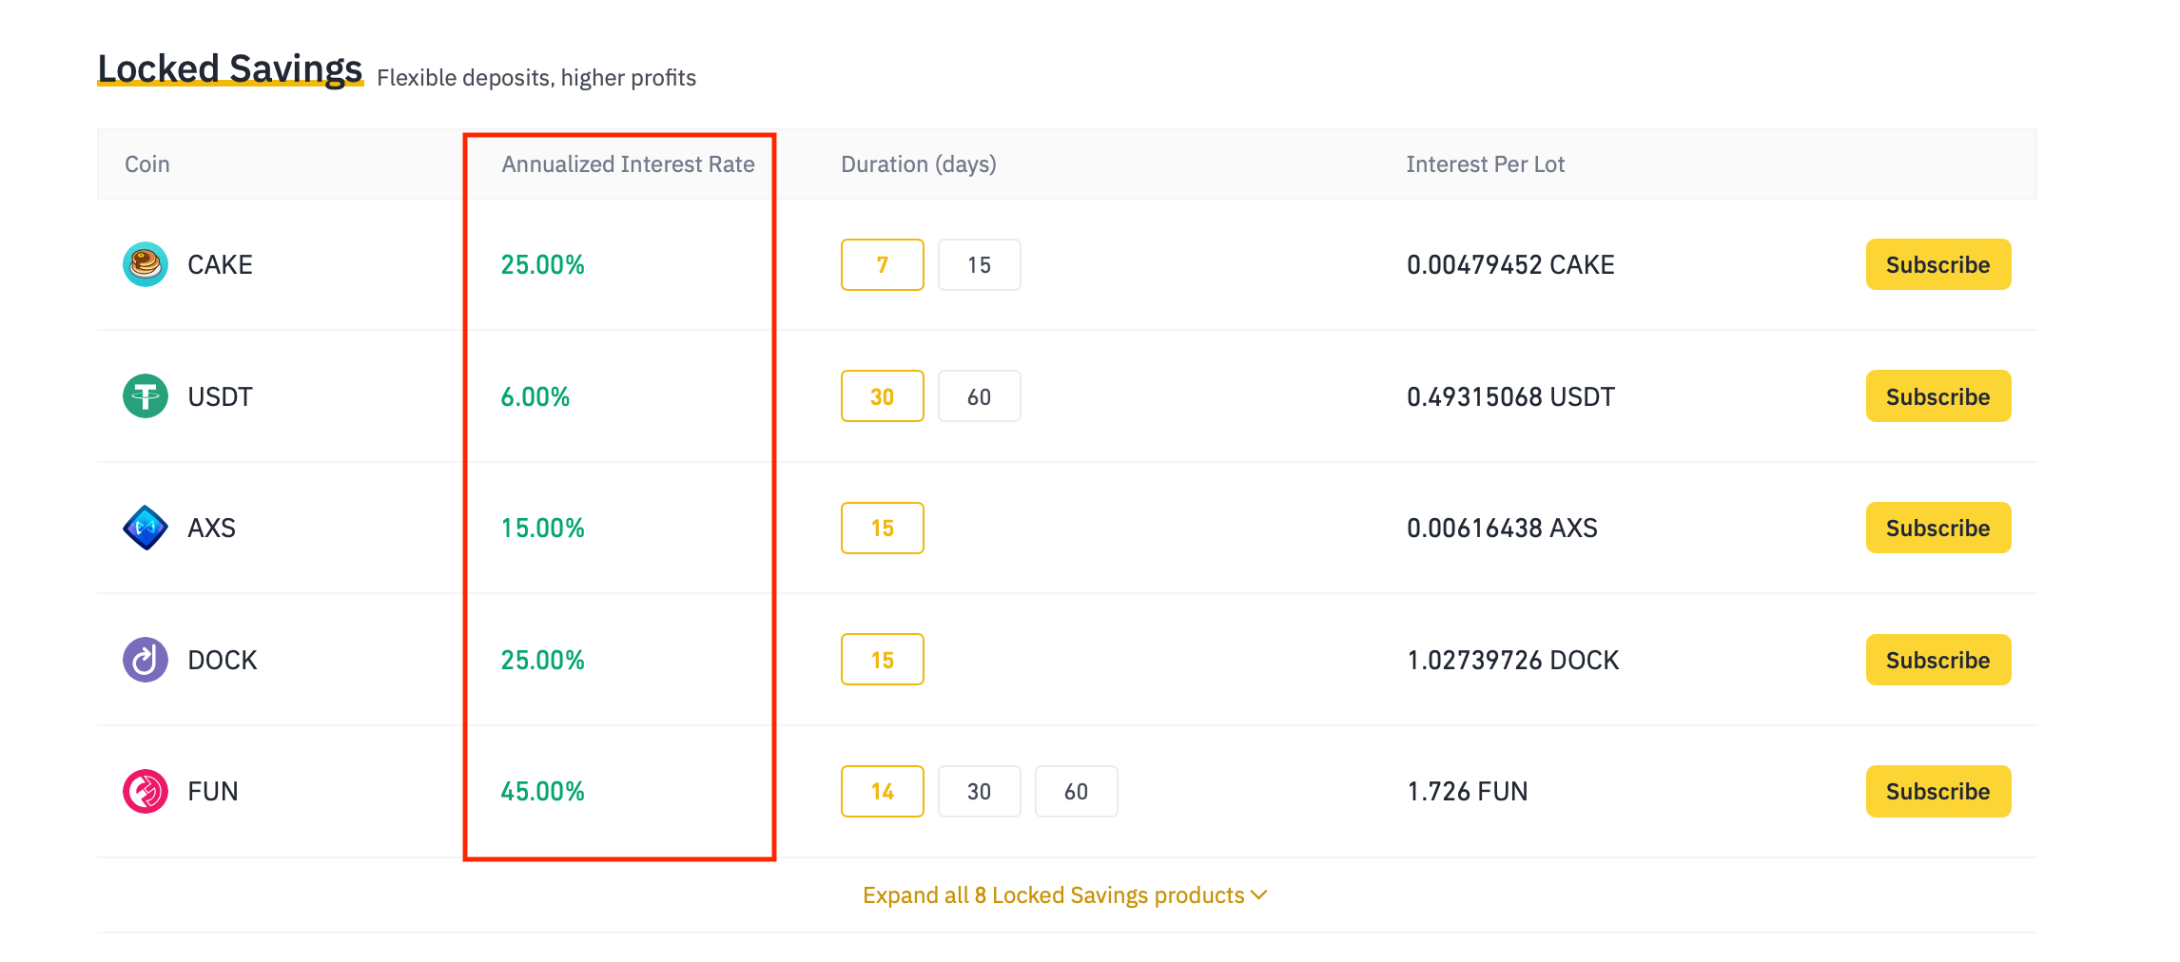Select the 15-day duration for CAKE
Screen dimensions: 2180x962
coord(979,264)
